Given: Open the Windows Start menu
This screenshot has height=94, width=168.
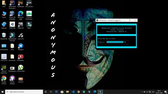Looking at the screenshot, I should coord(2,92).
